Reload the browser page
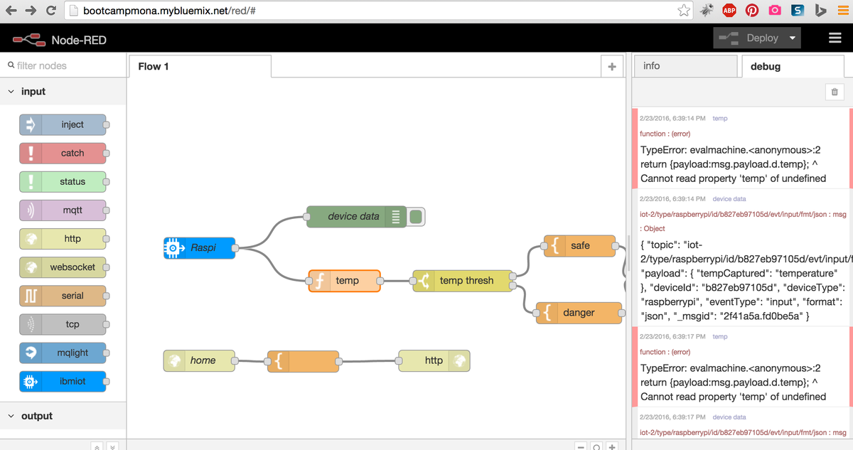This screenshot has width=853, height=450. pyautogui.click(x=50, y=11)
